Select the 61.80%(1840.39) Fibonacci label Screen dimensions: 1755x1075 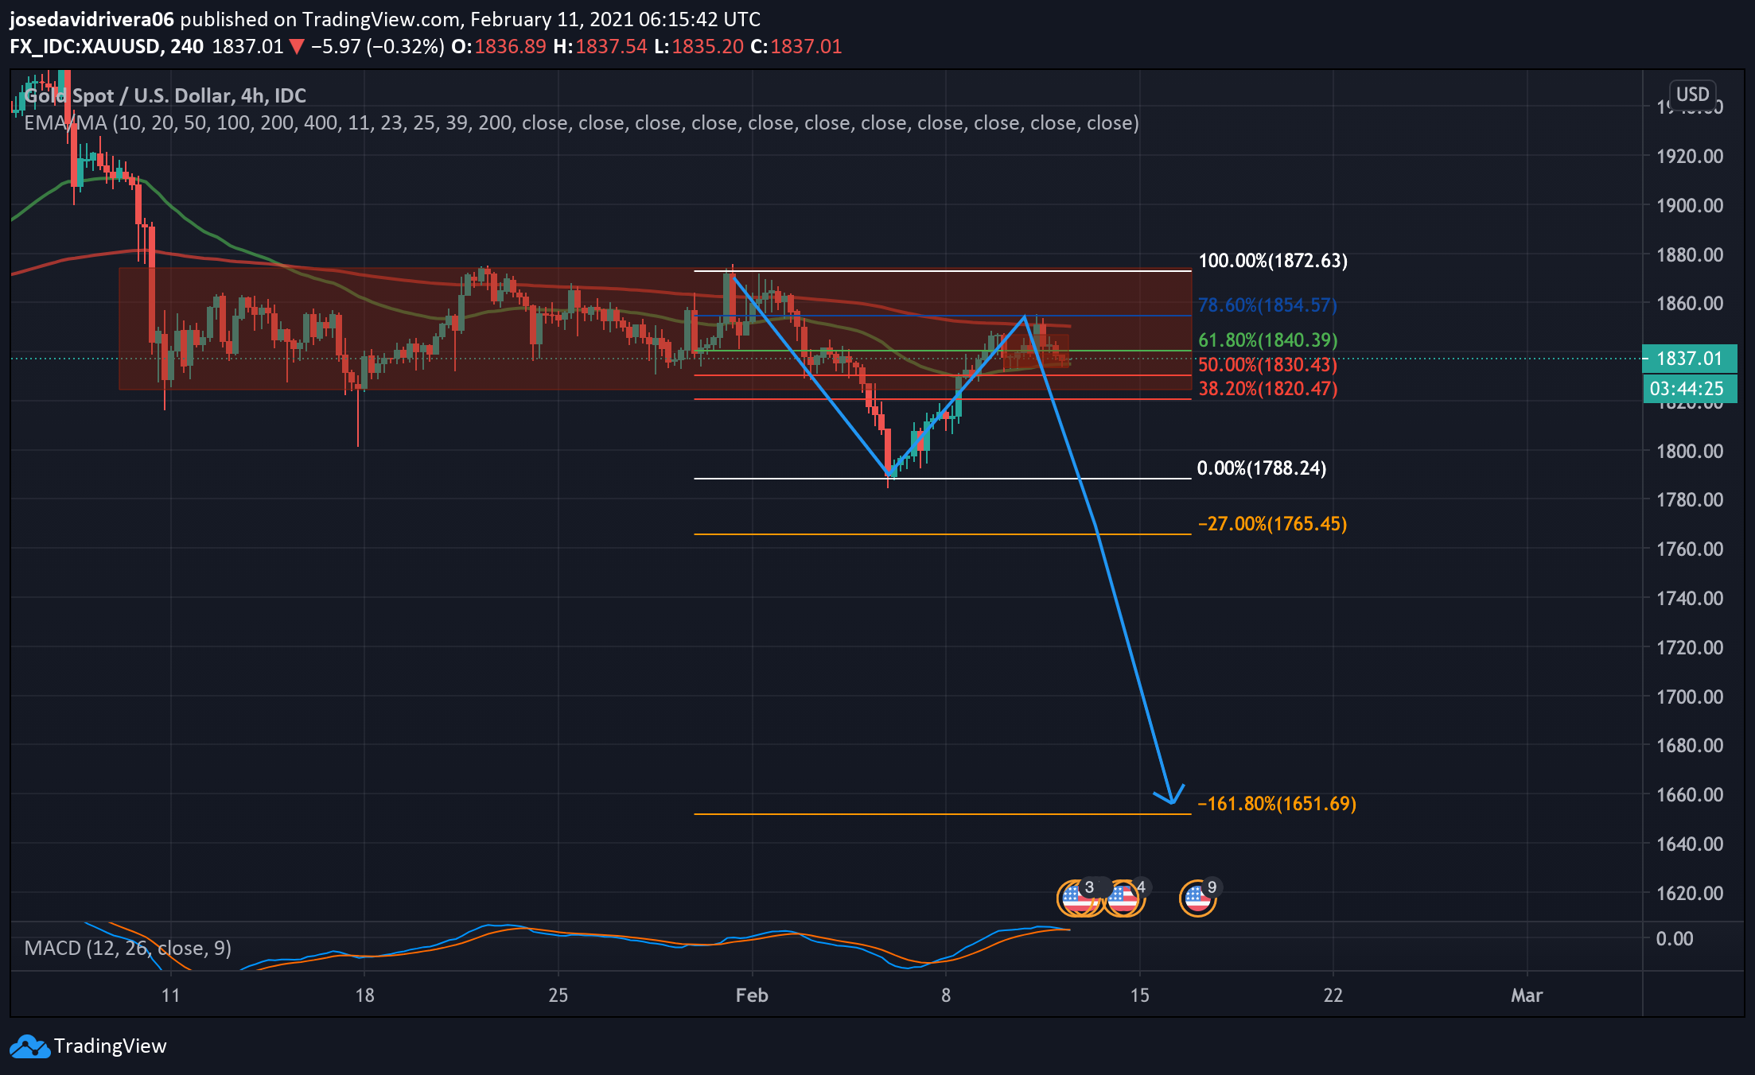[1267, 340]
